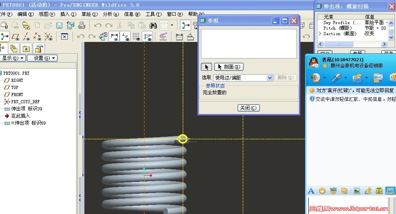Start video call via webcam icon in QQ
This screenshot has width=396, height=214.
pos(315,78)
